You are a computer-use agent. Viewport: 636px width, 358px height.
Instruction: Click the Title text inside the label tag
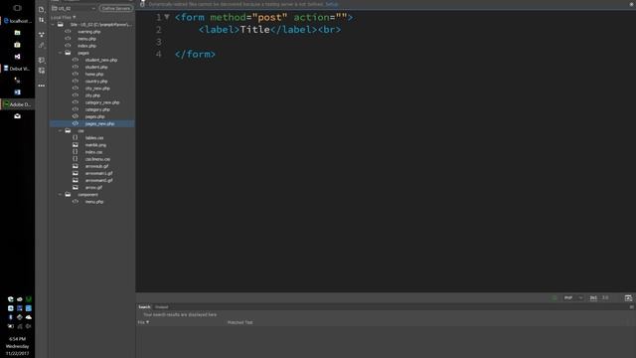click(254, 30)
